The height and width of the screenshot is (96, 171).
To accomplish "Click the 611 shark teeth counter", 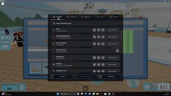I will pyautogui.click(x=164, y=87).
